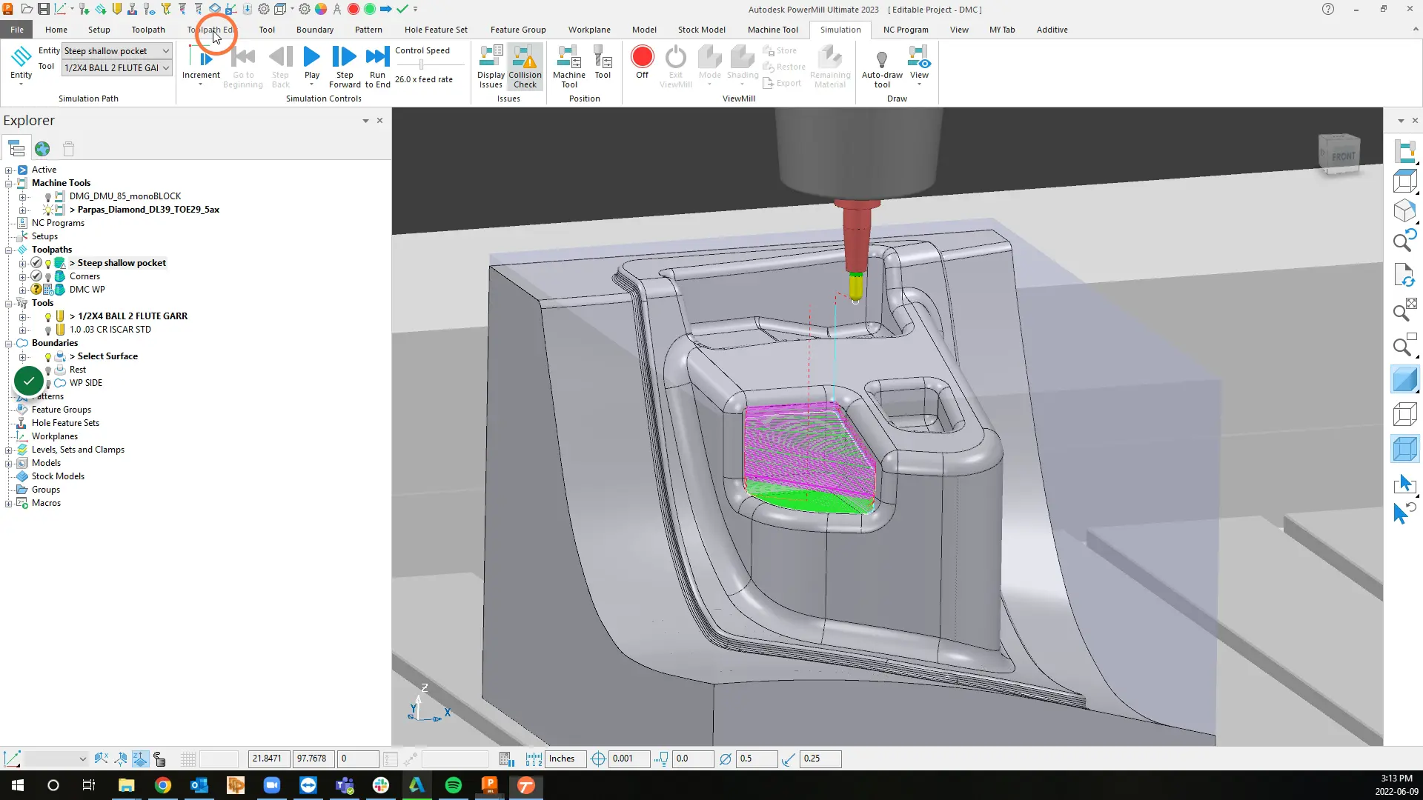Expand the Active tree node
1423x800 pixels.
(x=9, y=170)
